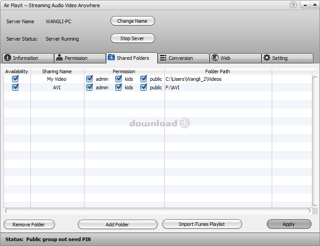Click the blue Shared Folders tab icon
320x246 pixels.
pos(111,58)
